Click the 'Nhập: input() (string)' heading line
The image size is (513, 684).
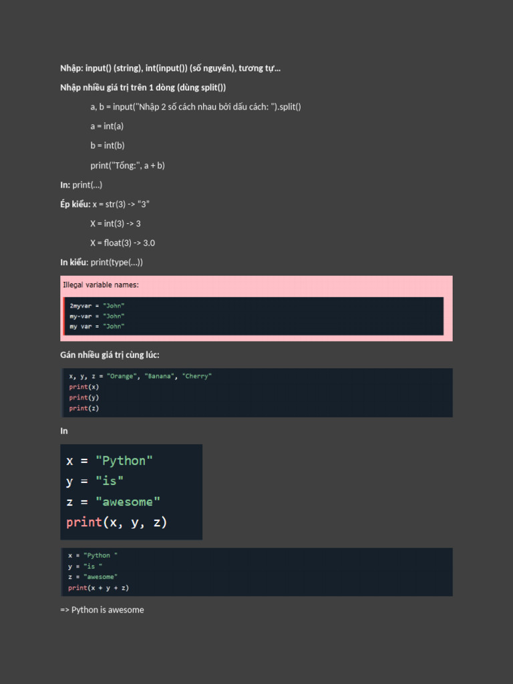point(170,68)
